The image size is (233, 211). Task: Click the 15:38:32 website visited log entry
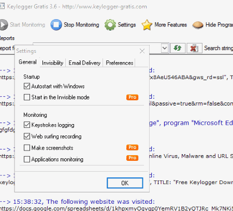(77, 202)
